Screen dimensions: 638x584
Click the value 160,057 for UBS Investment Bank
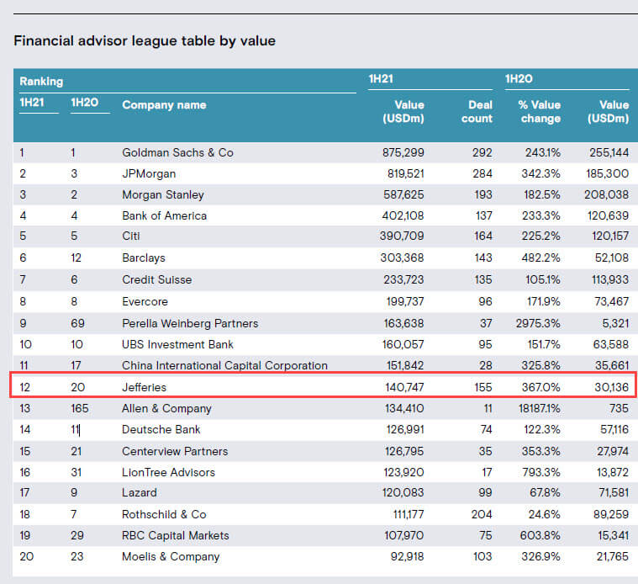click(403, 344)
